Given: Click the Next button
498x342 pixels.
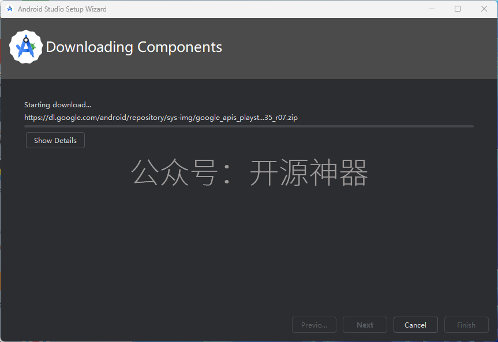Looking at the screenshot, I should pyautogui.click(x=365, y=325).
